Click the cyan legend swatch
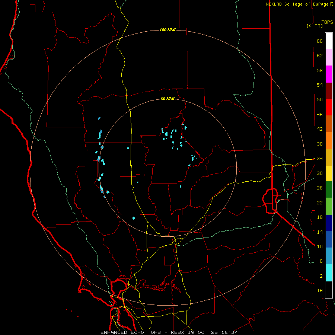335x335 pixels. 329,273
